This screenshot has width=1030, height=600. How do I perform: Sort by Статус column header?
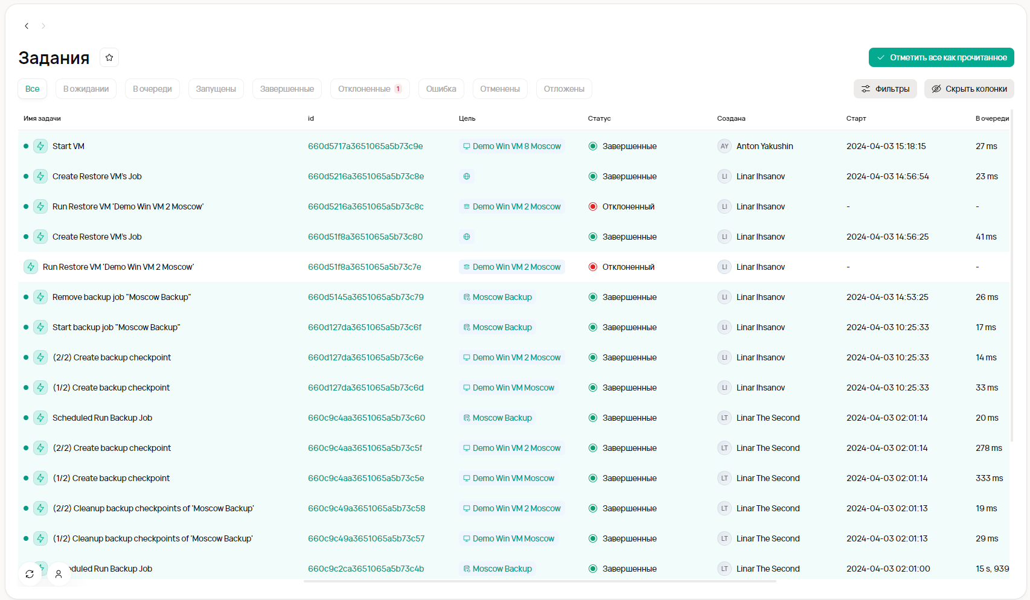coord(599,118)
